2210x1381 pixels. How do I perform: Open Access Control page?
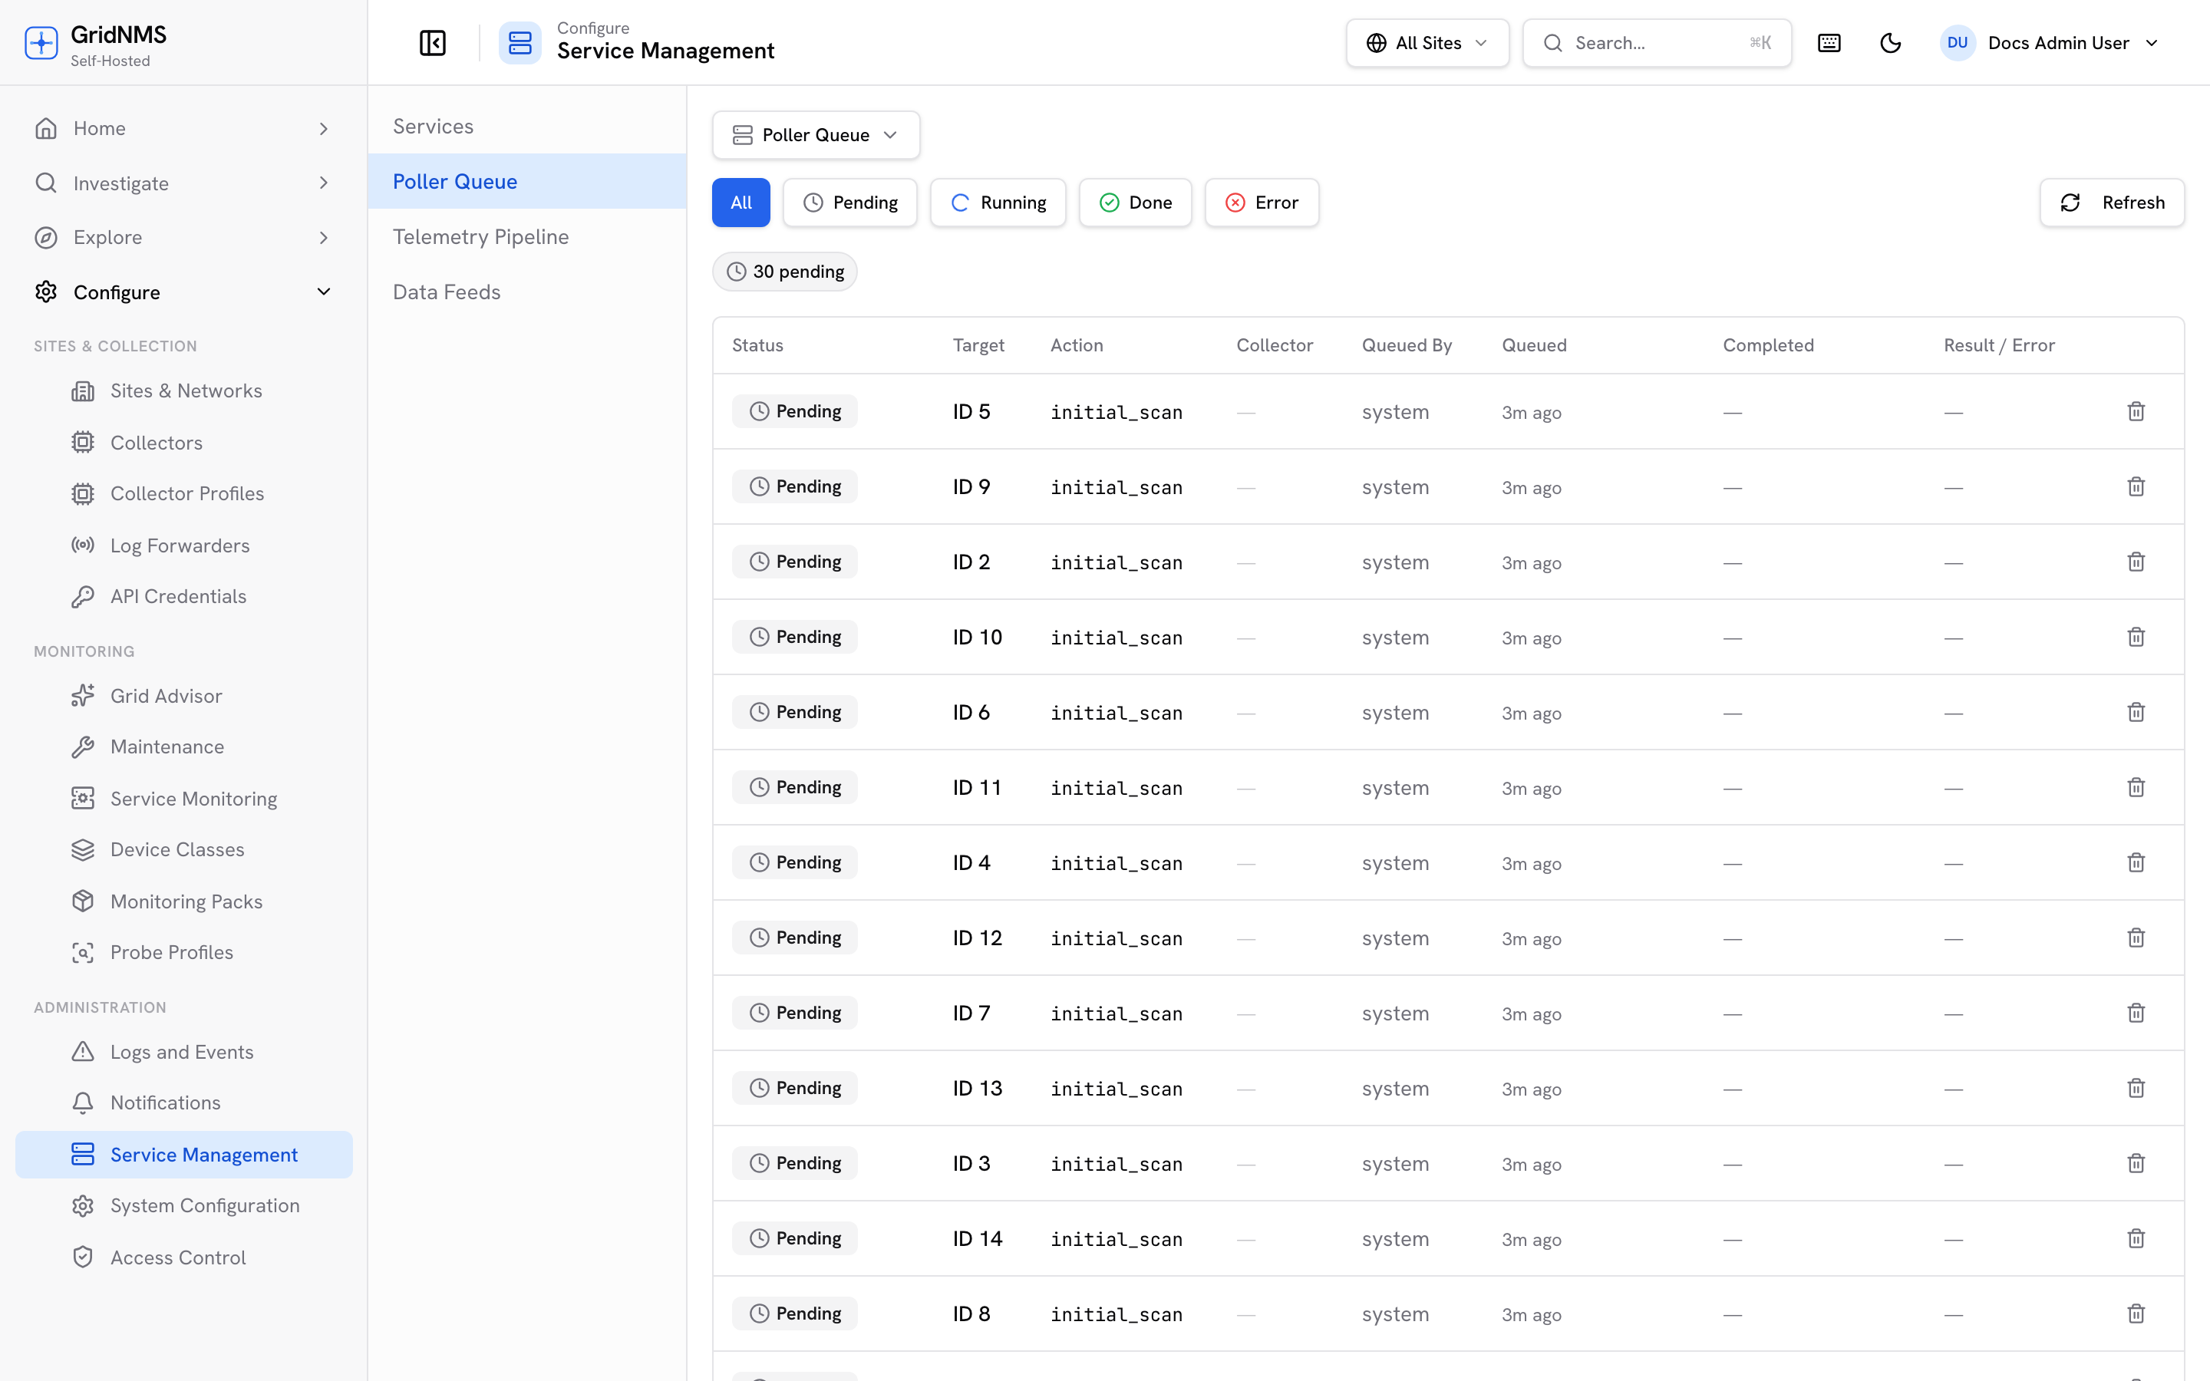[184, 1257]
